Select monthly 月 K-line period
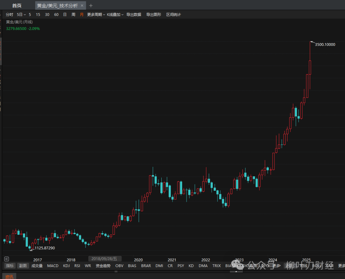The width and height of the screenshot is (345, 279). point(82,14)
